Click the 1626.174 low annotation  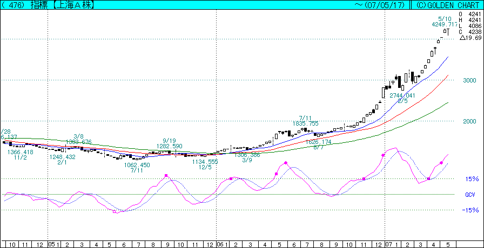click(318, 142)
